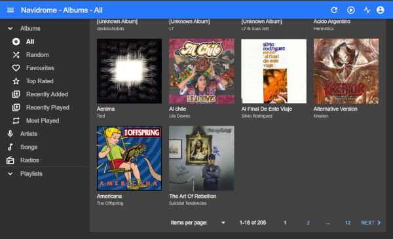393x239 pixels.
Task: Click the Kreator artist link
Action: [320, 116]
